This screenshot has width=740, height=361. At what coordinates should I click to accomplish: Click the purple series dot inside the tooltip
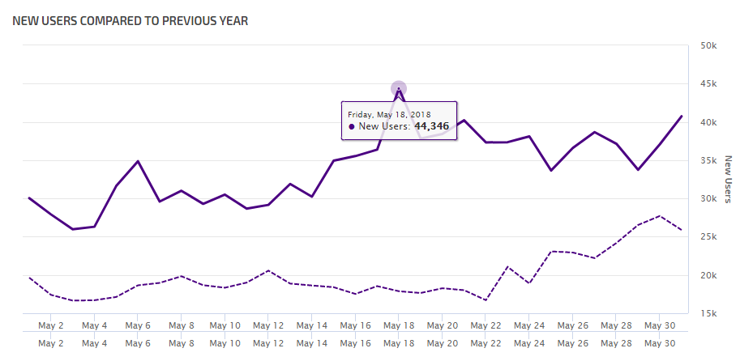click(352, 126)
